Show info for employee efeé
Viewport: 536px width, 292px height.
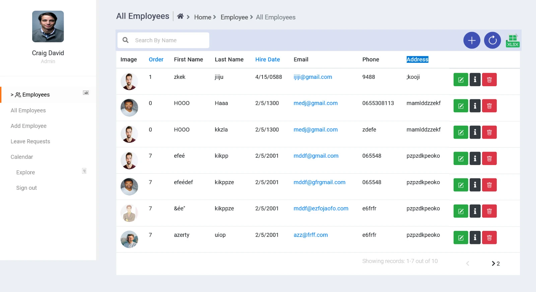pos(475,159)
